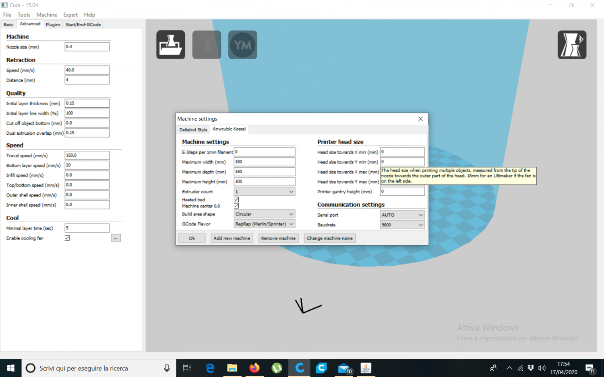Select the Deltabot Style machine tab
This screenshot has height=377, width=604.
coord(193,130)
